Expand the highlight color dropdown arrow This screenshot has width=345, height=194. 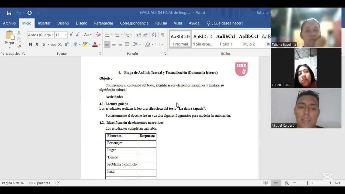click(x=90, y=44)
